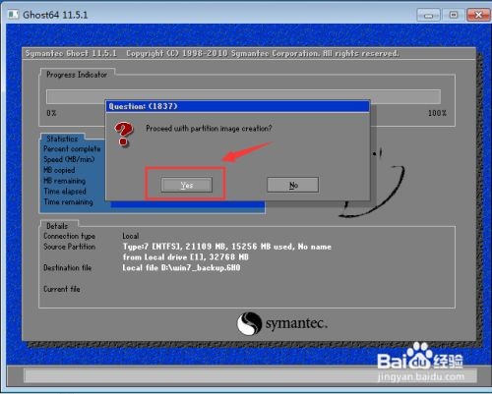The width and height of the screenshot is (492, 394).
Task: Click the empty status bar at window bottom
Action: 250,376
